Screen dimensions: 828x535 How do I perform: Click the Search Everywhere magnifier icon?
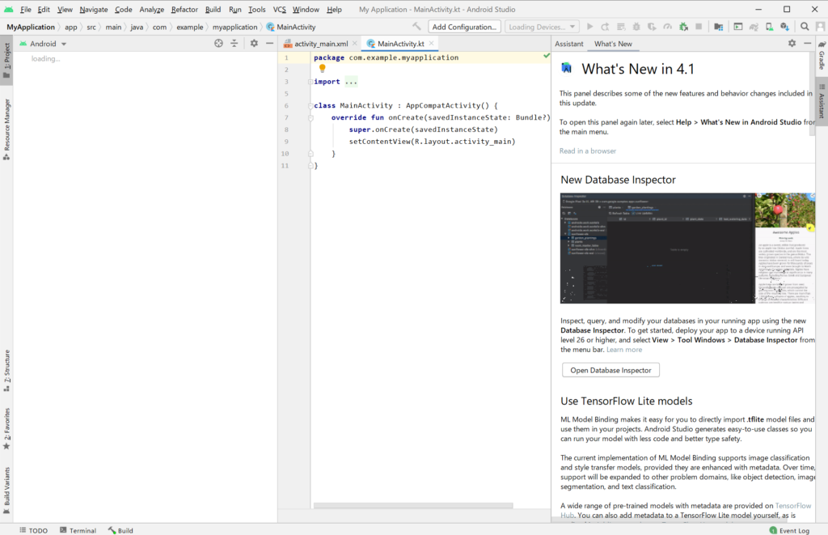point(805,27)
